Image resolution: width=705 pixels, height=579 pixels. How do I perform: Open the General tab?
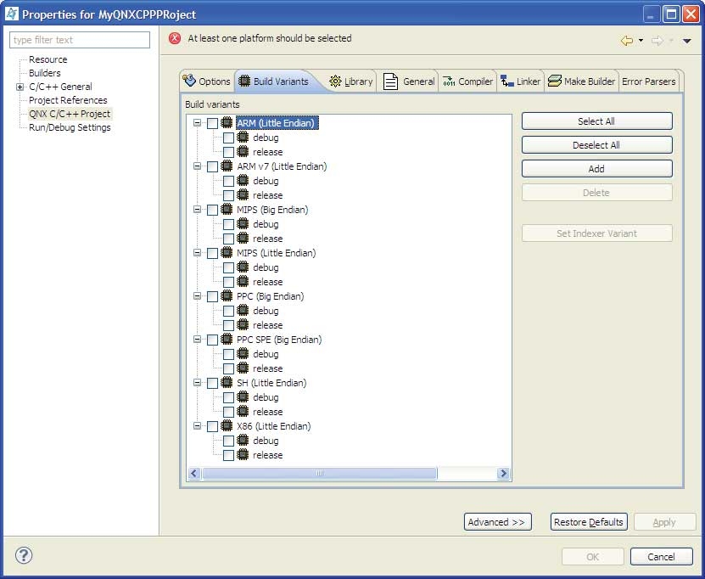tap(409, 82)
